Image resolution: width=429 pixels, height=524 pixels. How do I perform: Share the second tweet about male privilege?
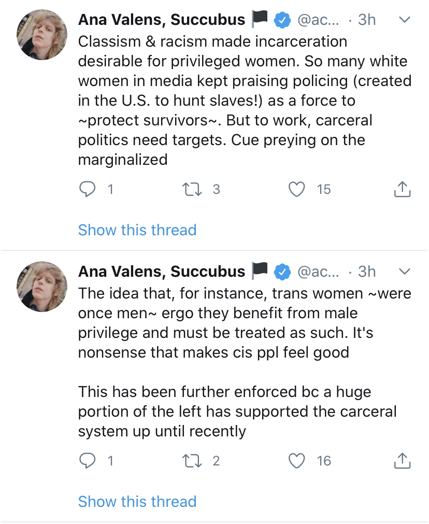coord(403,461)
